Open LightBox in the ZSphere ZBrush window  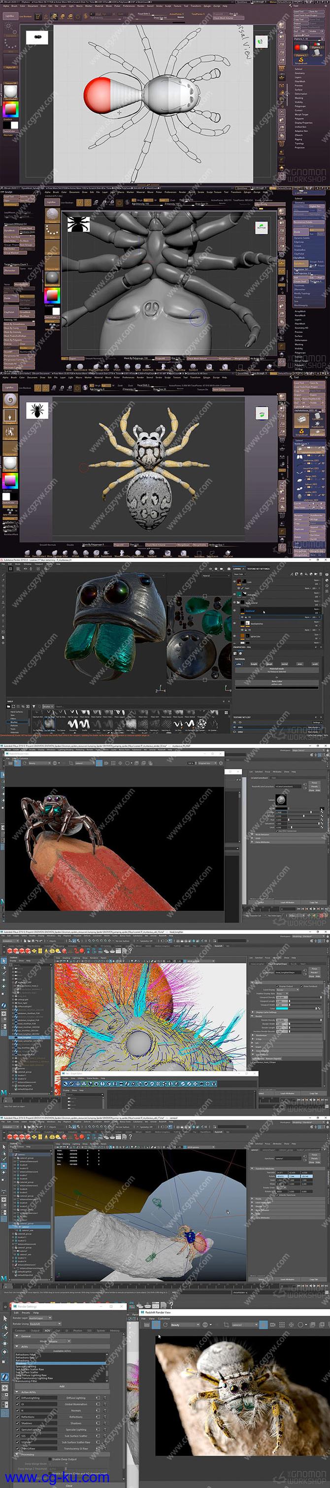(x=10, y=16)
